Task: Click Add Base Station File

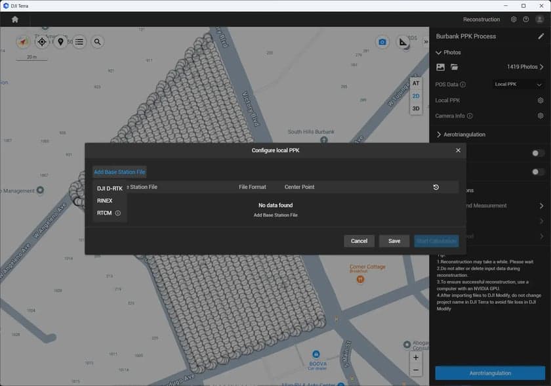Action: [119, 171]
